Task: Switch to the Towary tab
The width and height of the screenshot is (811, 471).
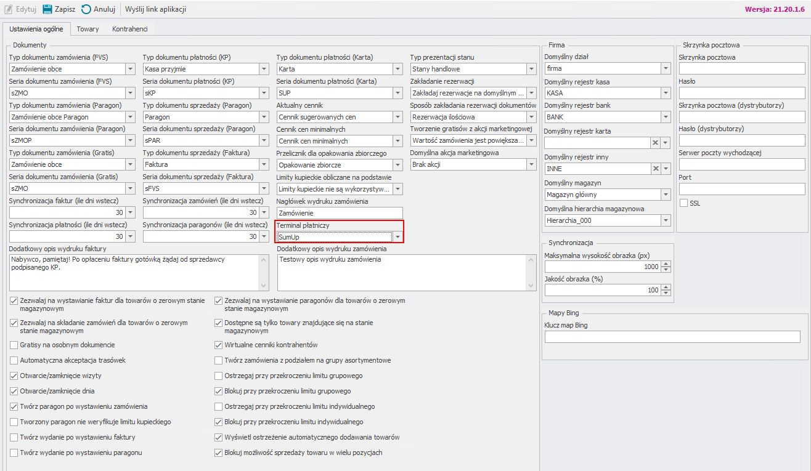Action: tap(88, 29)
